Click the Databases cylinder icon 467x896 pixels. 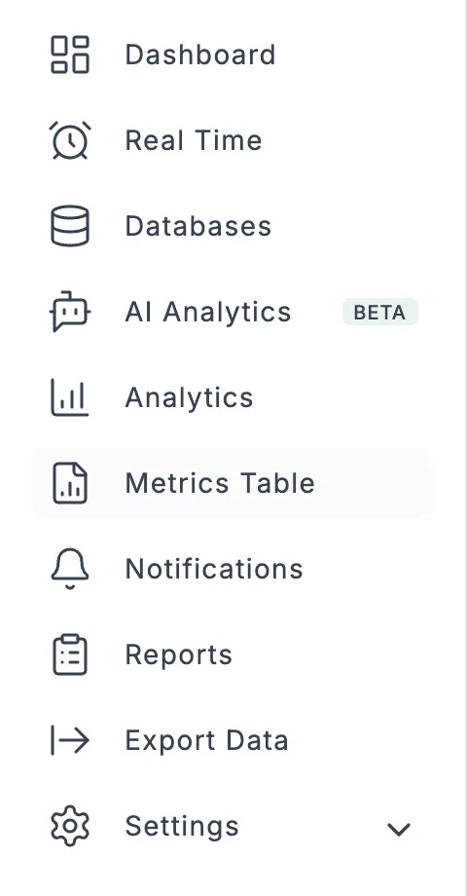click(x=70, y=226)
